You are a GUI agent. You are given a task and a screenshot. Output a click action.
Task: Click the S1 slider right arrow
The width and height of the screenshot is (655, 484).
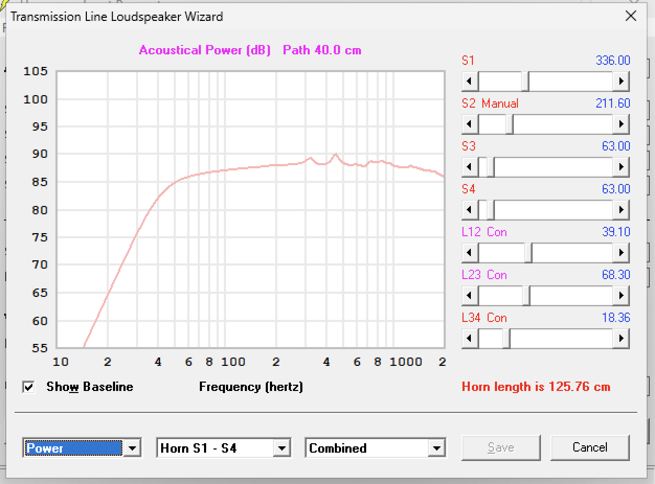621,82
